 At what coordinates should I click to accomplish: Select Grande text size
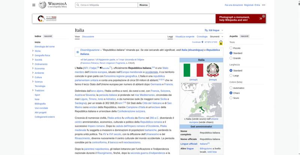click(x=231, y=58)
